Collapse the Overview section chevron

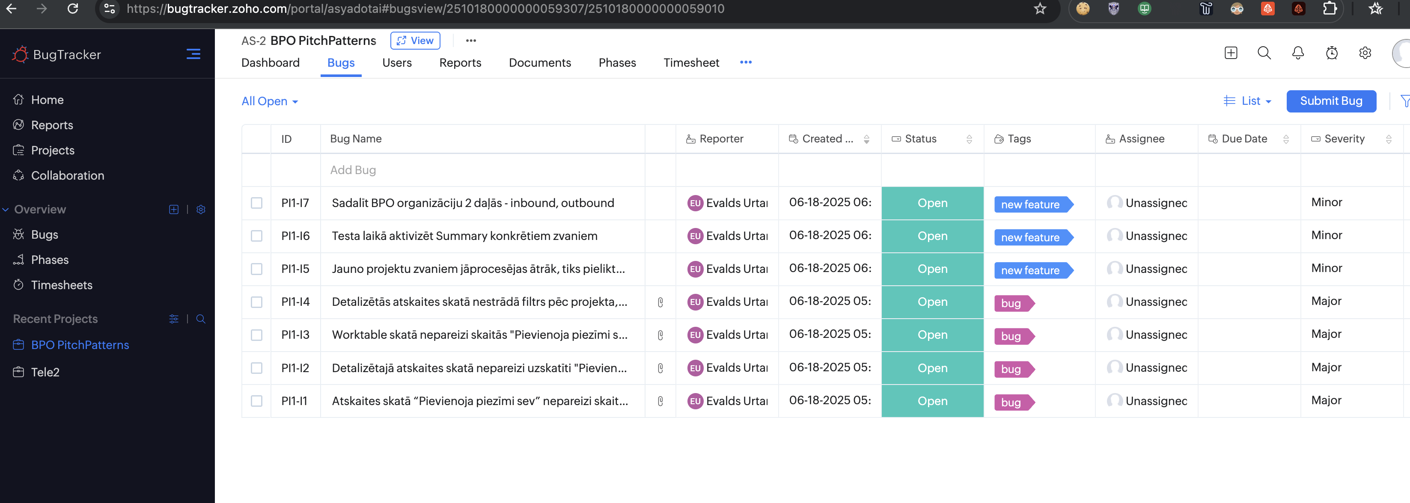pos(6,210)
